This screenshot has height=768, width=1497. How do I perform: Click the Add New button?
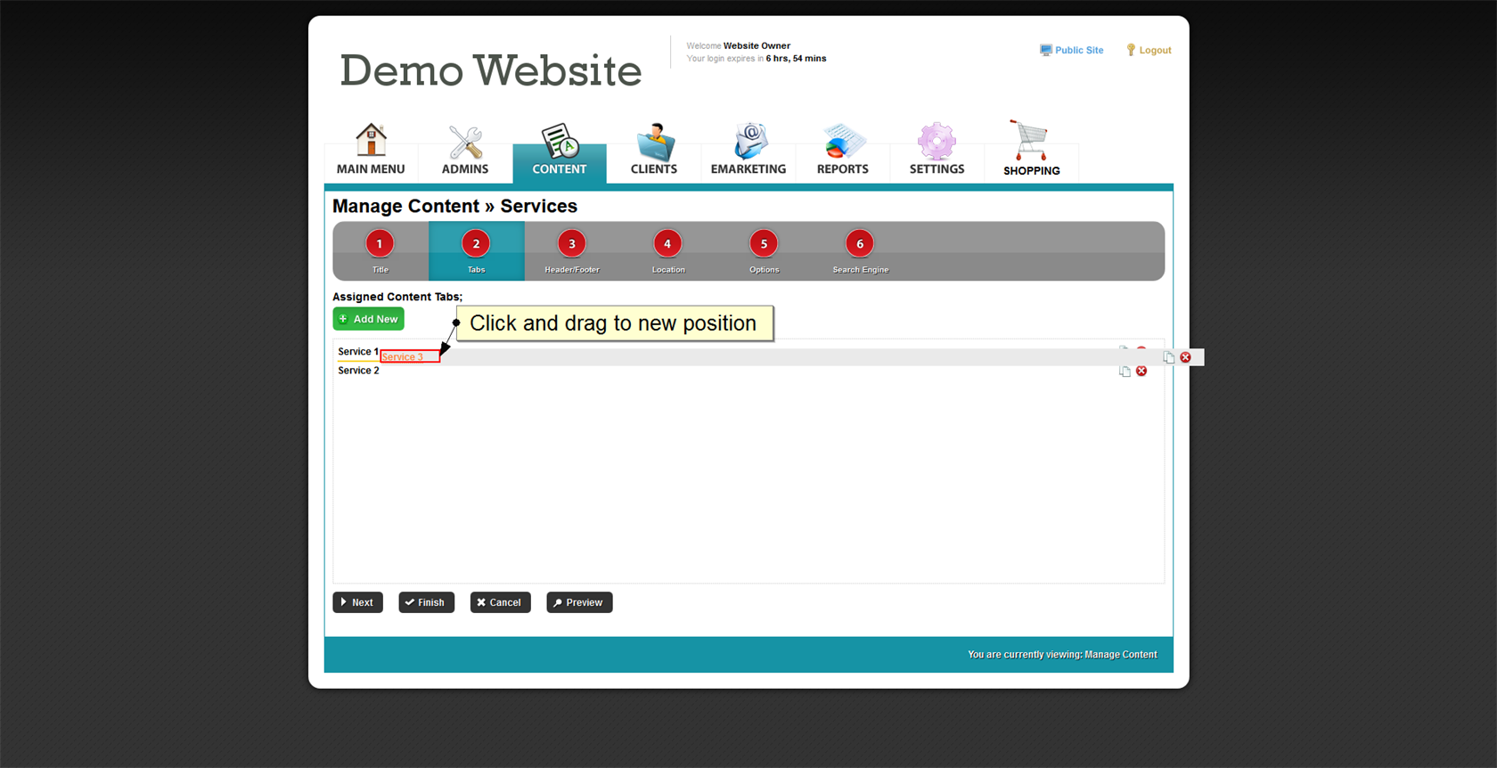(x=368, y=319)
